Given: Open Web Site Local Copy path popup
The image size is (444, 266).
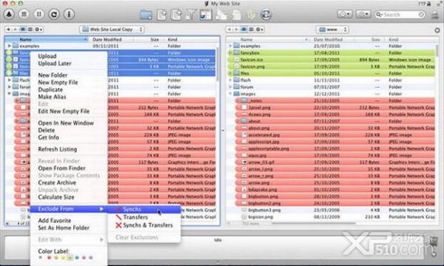Looking at the screenshot, I should pyautogui.click(x=112, y=30).
